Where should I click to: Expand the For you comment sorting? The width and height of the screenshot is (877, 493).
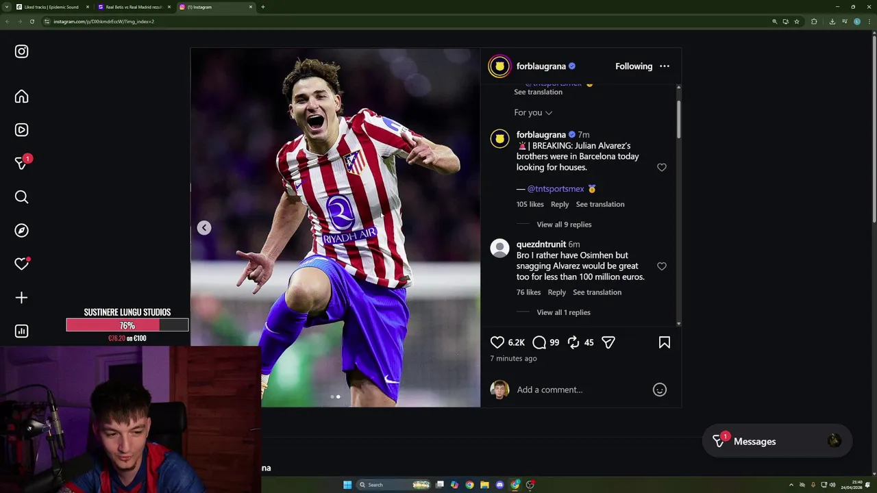coord(533,112)
